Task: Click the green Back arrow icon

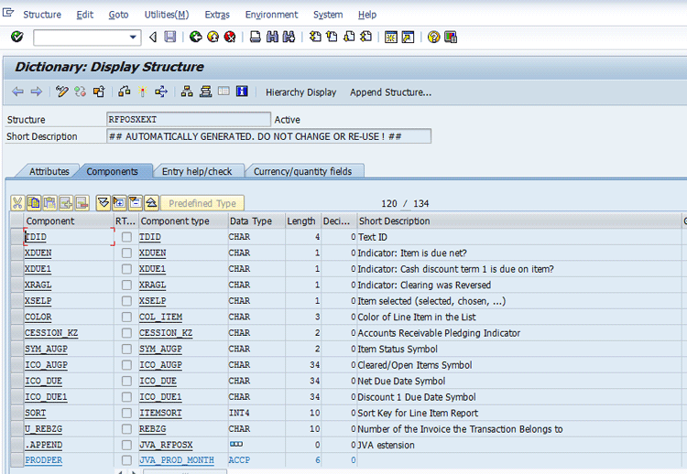Action: pyautogui.click(x=195, y=37)
